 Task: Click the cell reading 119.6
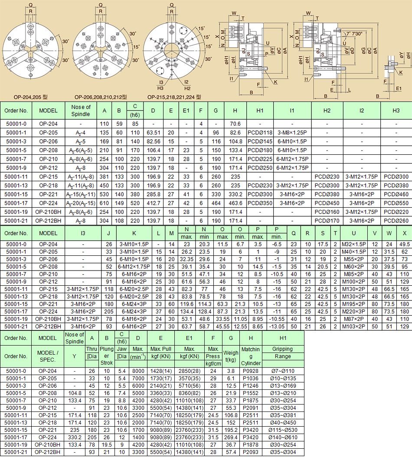pyautogui.click(x=186, y=304)
